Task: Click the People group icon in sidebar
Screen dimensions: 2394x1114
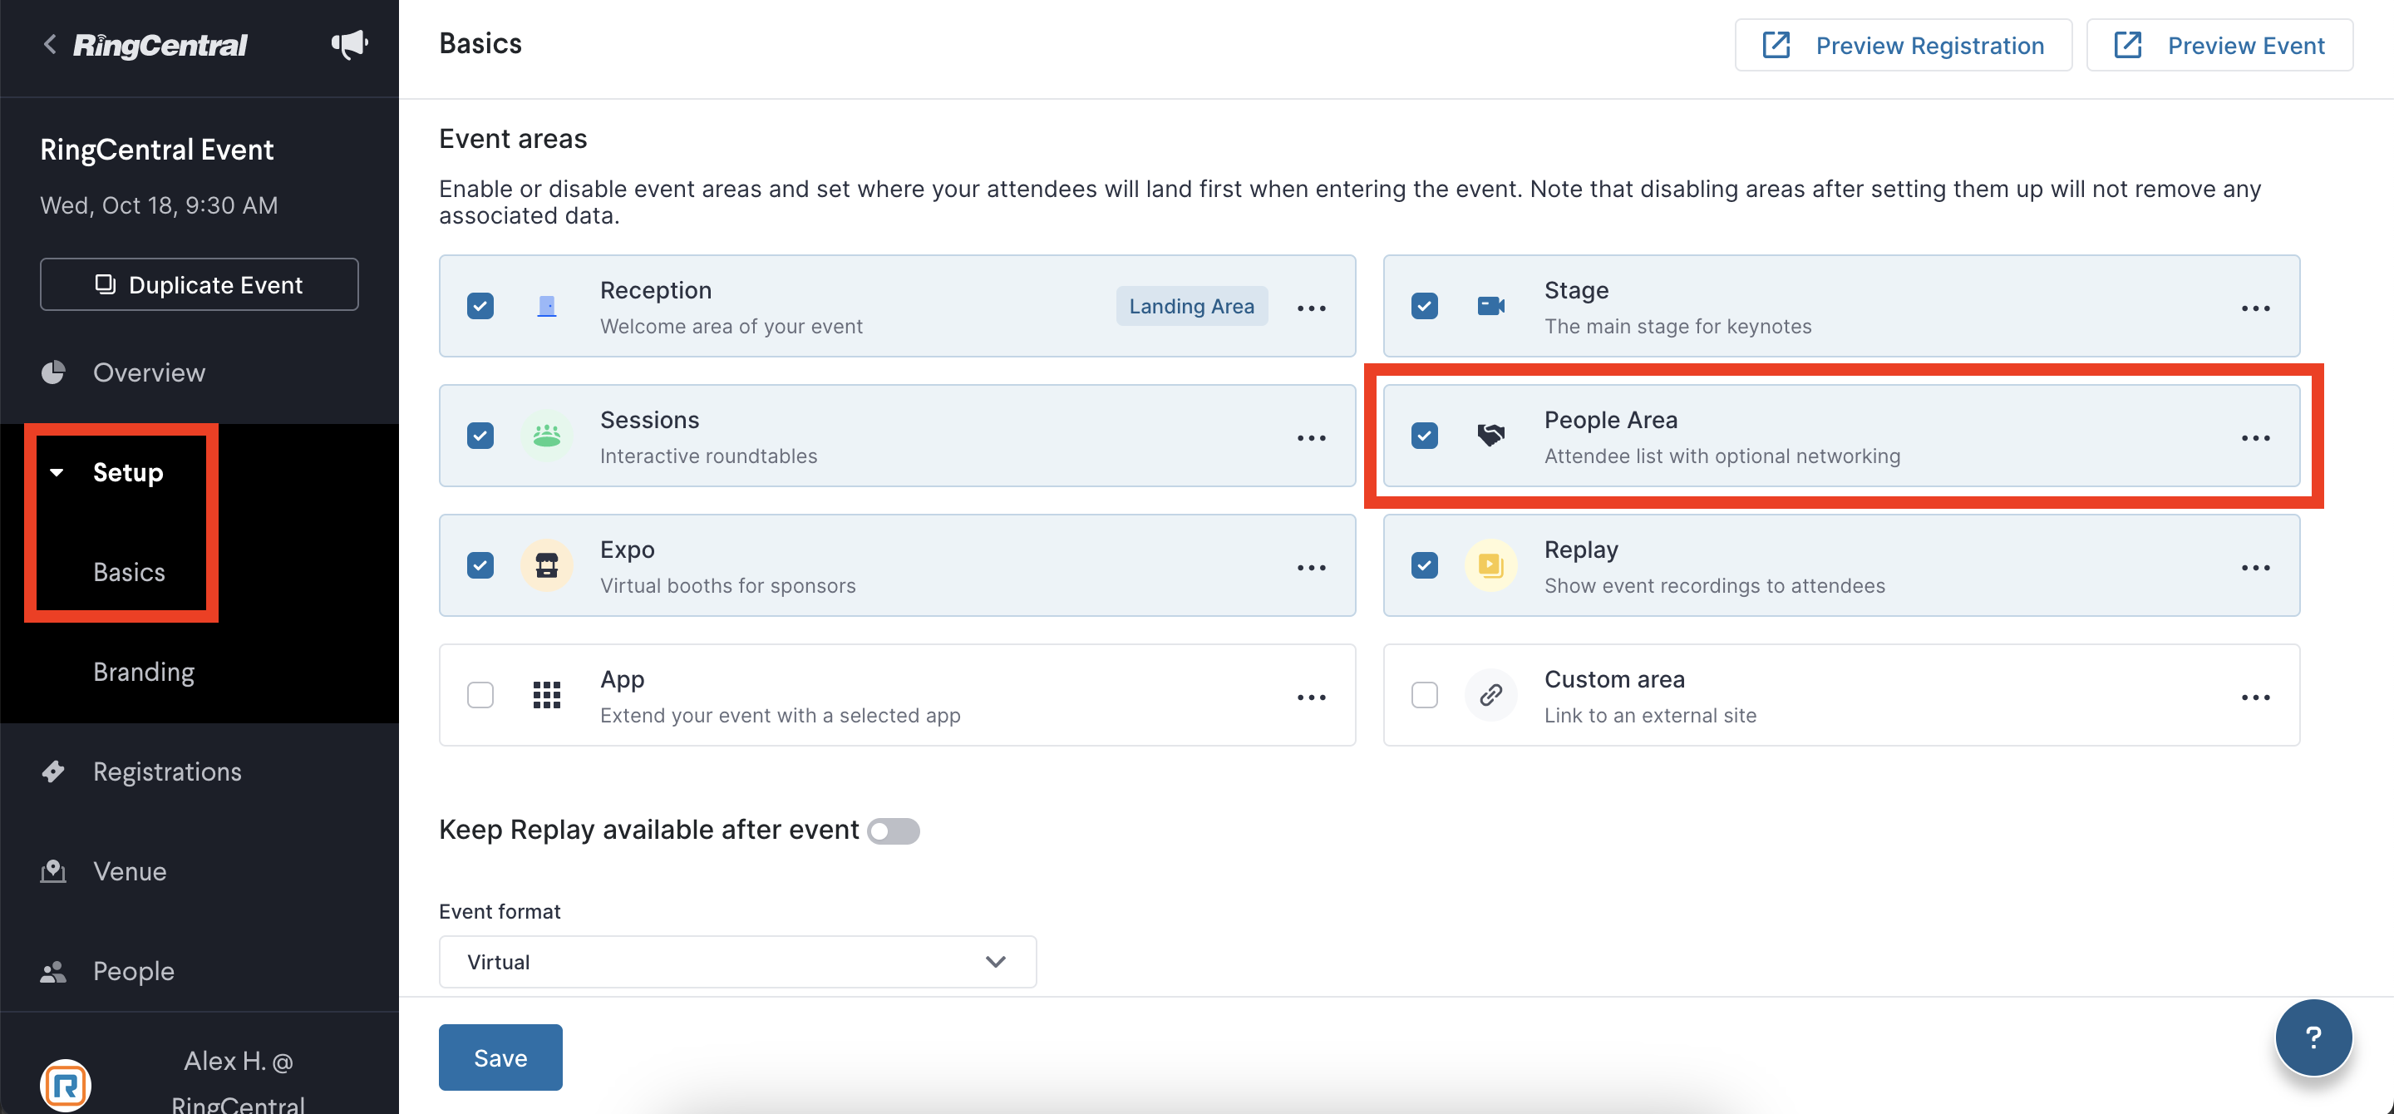Action: 53,971
